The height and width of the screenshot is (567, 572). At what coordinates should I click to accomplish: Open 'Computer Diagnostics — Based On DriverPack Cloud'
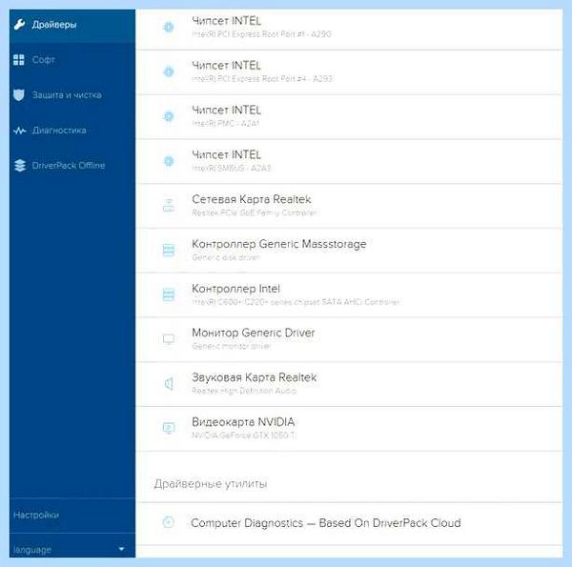pyautogui.click(x=326, y=523)
